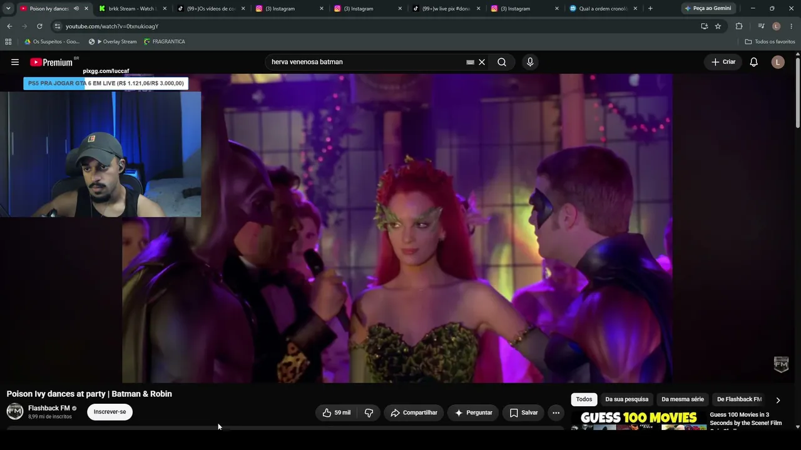
Task: Click the 8,99 mi de inscritos text
Action: pos(50,417)
